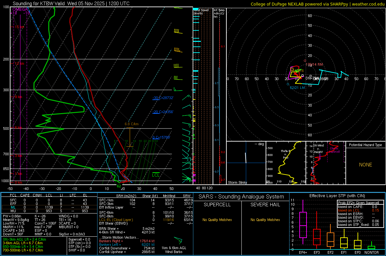Viewport: 386px width, 256px height.
Task: Click the 176/14 RM hodograph label
Action: (x=314, y=64)
